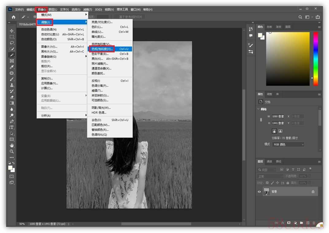
Task: Toggle lock image pixels brush icon
Action: point(272,183)
